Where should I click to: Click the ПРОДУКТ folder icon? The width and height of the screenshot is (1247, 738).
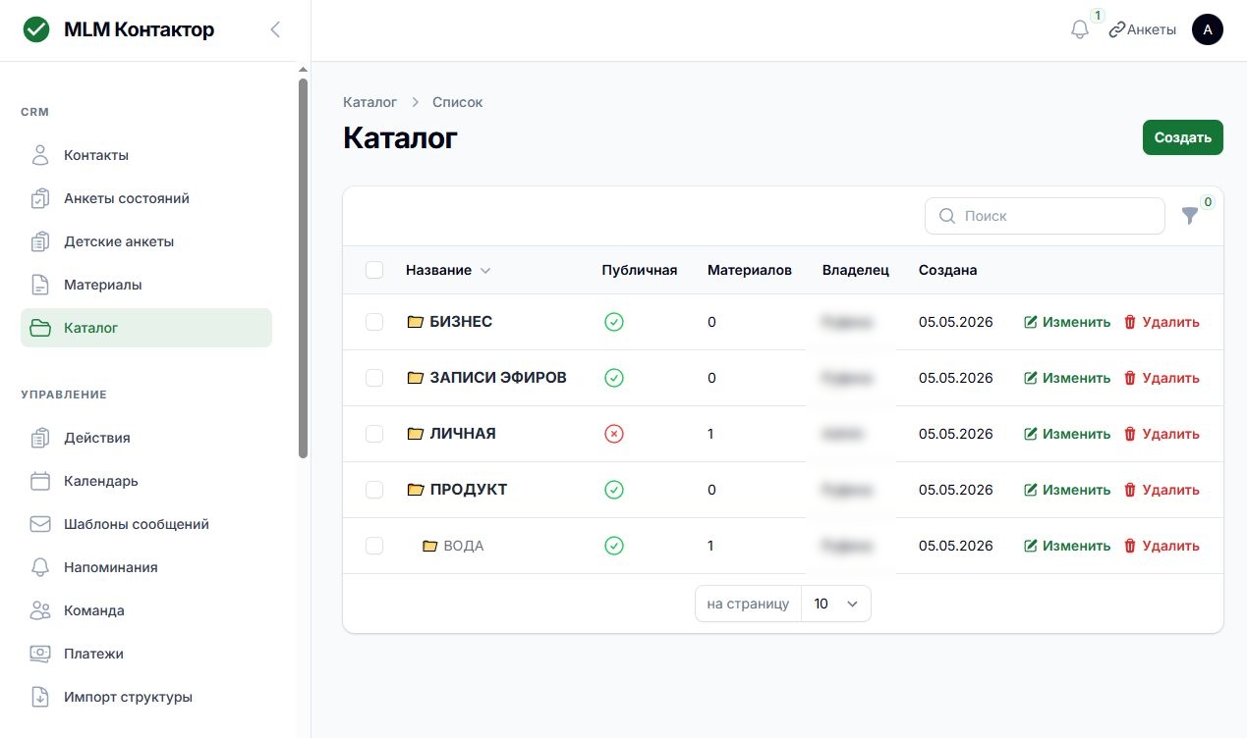415,490
